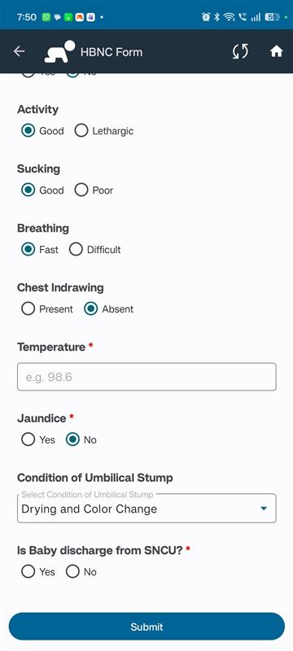The height and width of the screenshot is (651, 293).
Task: Tap the sync refresh icon
Action: pos(240,51)
